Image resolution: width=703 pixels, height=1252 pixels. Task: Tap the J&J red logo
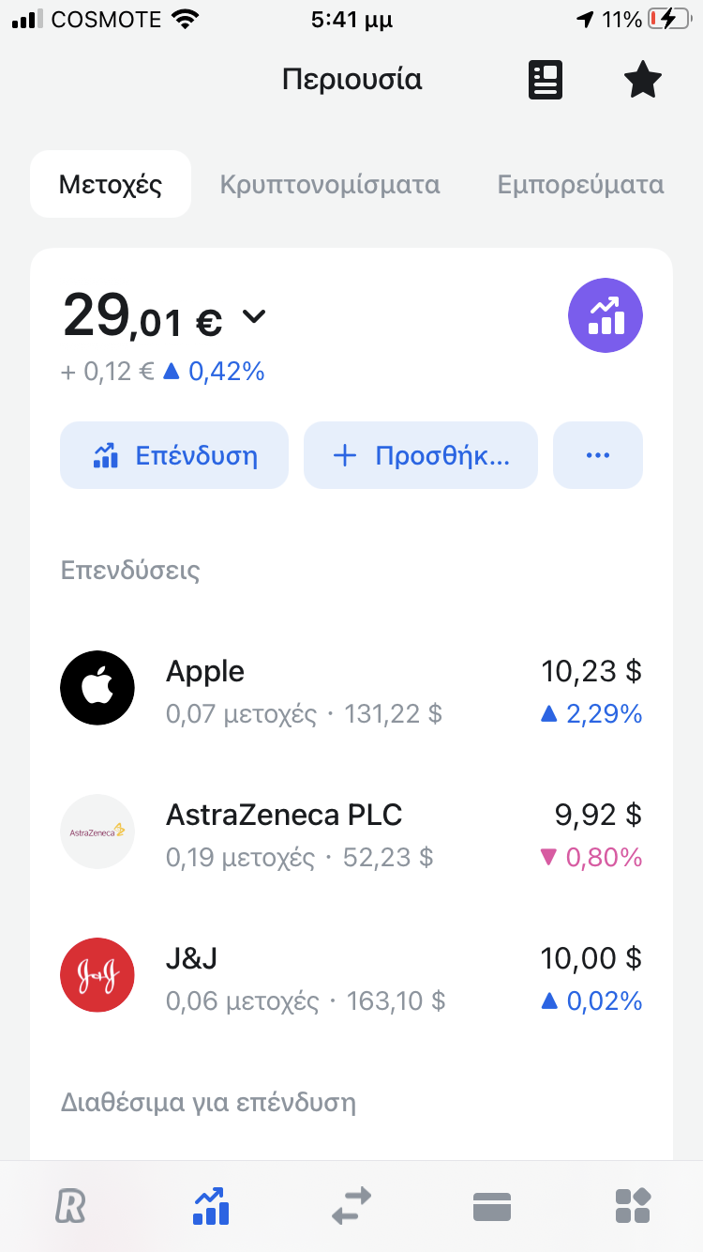97,975
